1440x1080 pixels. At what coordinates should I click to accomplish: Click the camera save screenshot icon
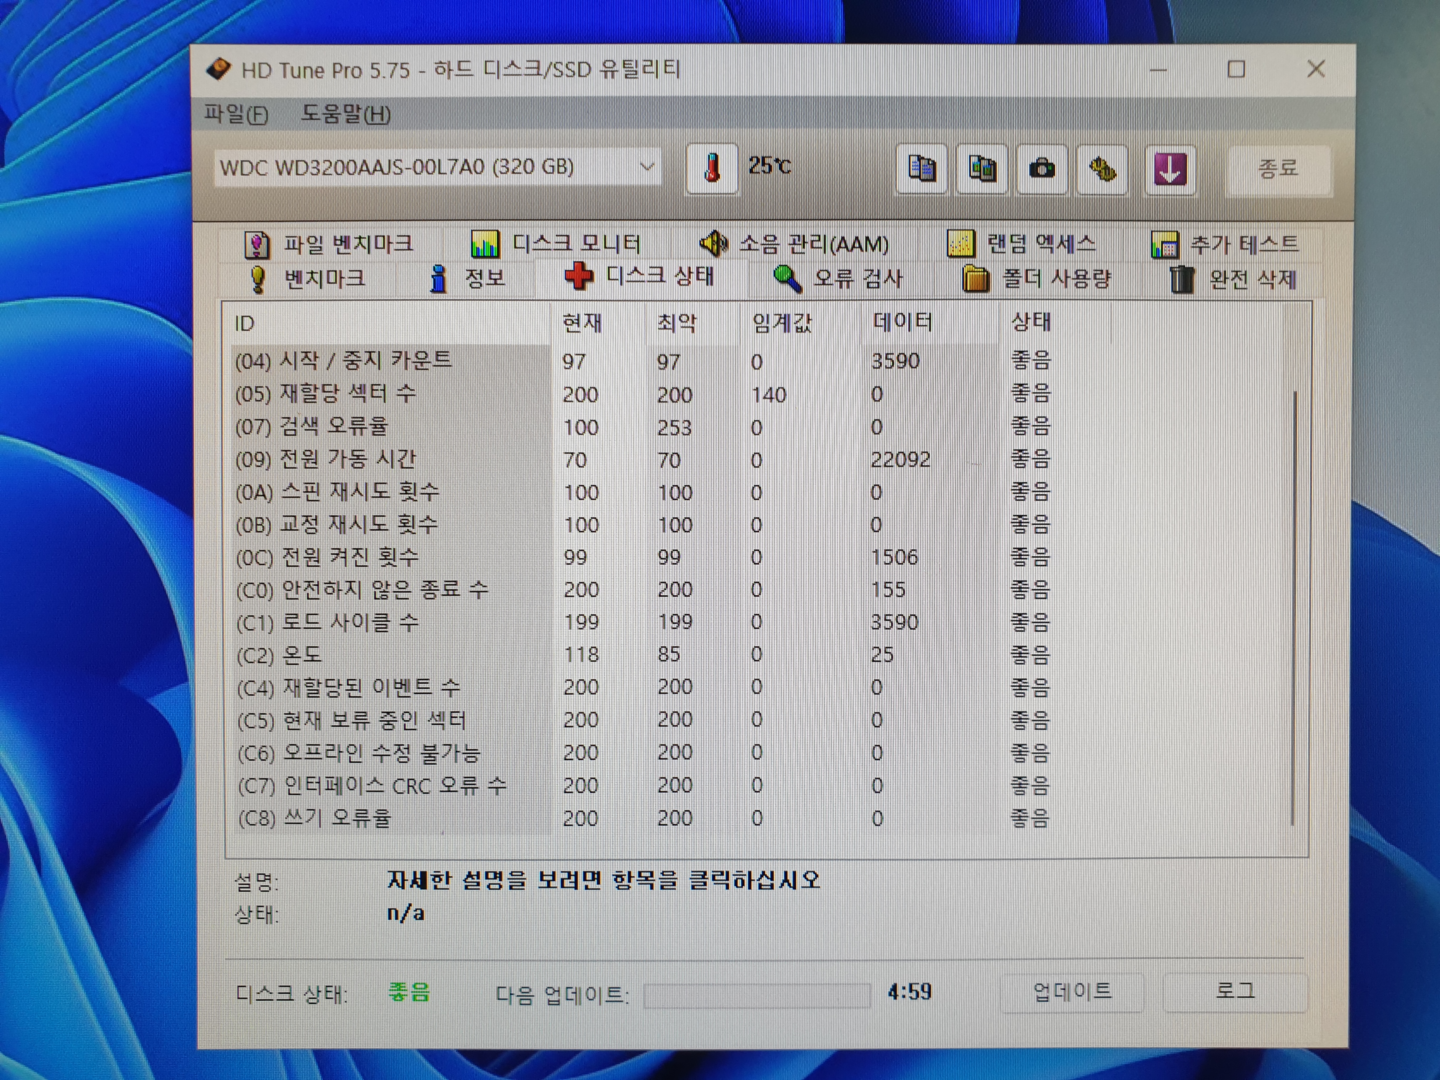(x=1041, y=169)
